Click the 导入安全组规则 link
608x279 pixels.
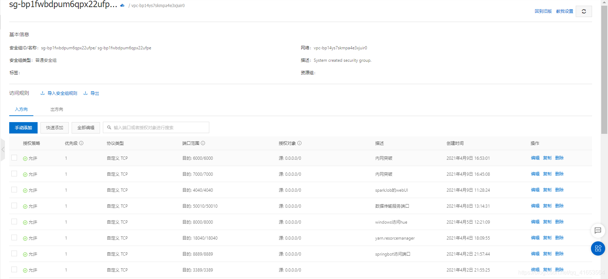click(x=62, y=93)
